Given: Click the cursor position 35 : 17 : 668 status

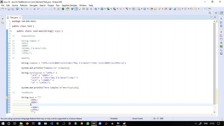Looking at the screenshot, I should click(x=158, y=119).
